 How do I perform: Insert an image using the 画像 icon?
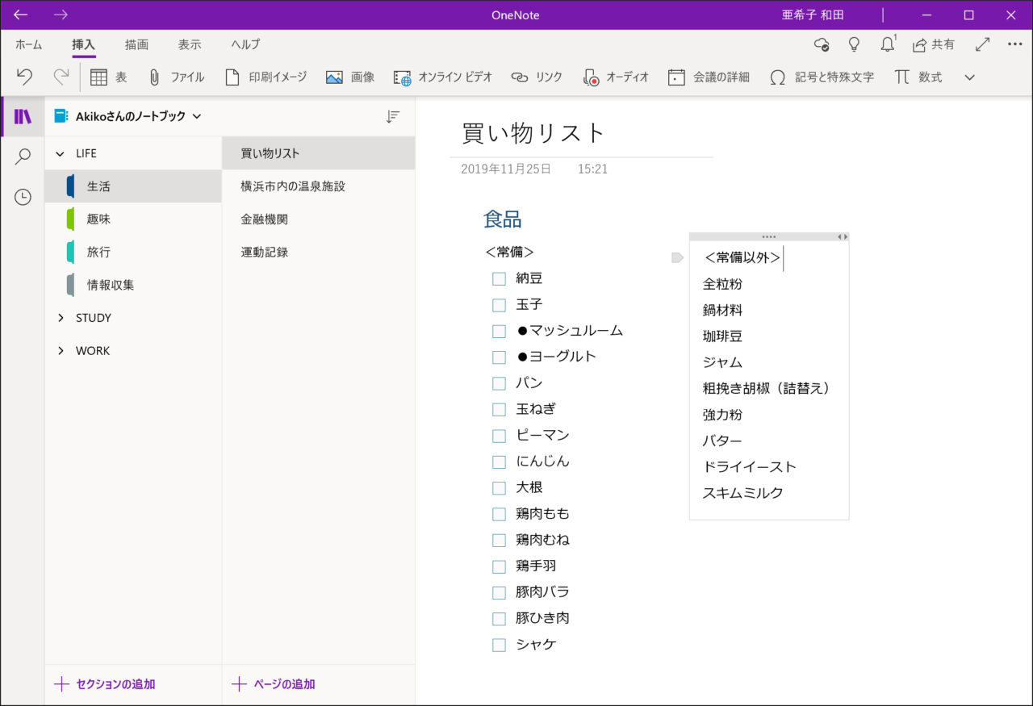pyautogui.click(x=349, y=77)
